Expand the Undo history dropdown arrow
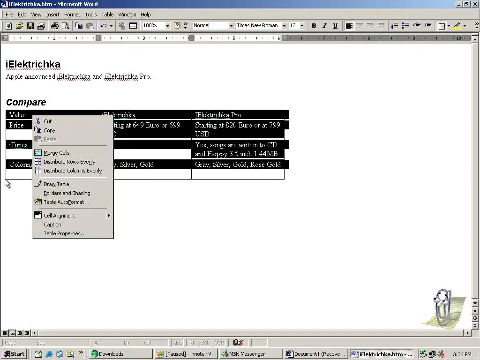The image size is (480, 360). point(111,26)
